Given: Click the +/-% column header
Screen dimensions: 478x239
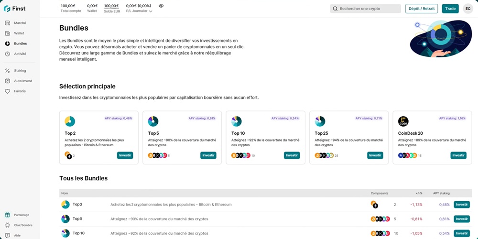Looking at the screenshot, I should pos(419,193).
